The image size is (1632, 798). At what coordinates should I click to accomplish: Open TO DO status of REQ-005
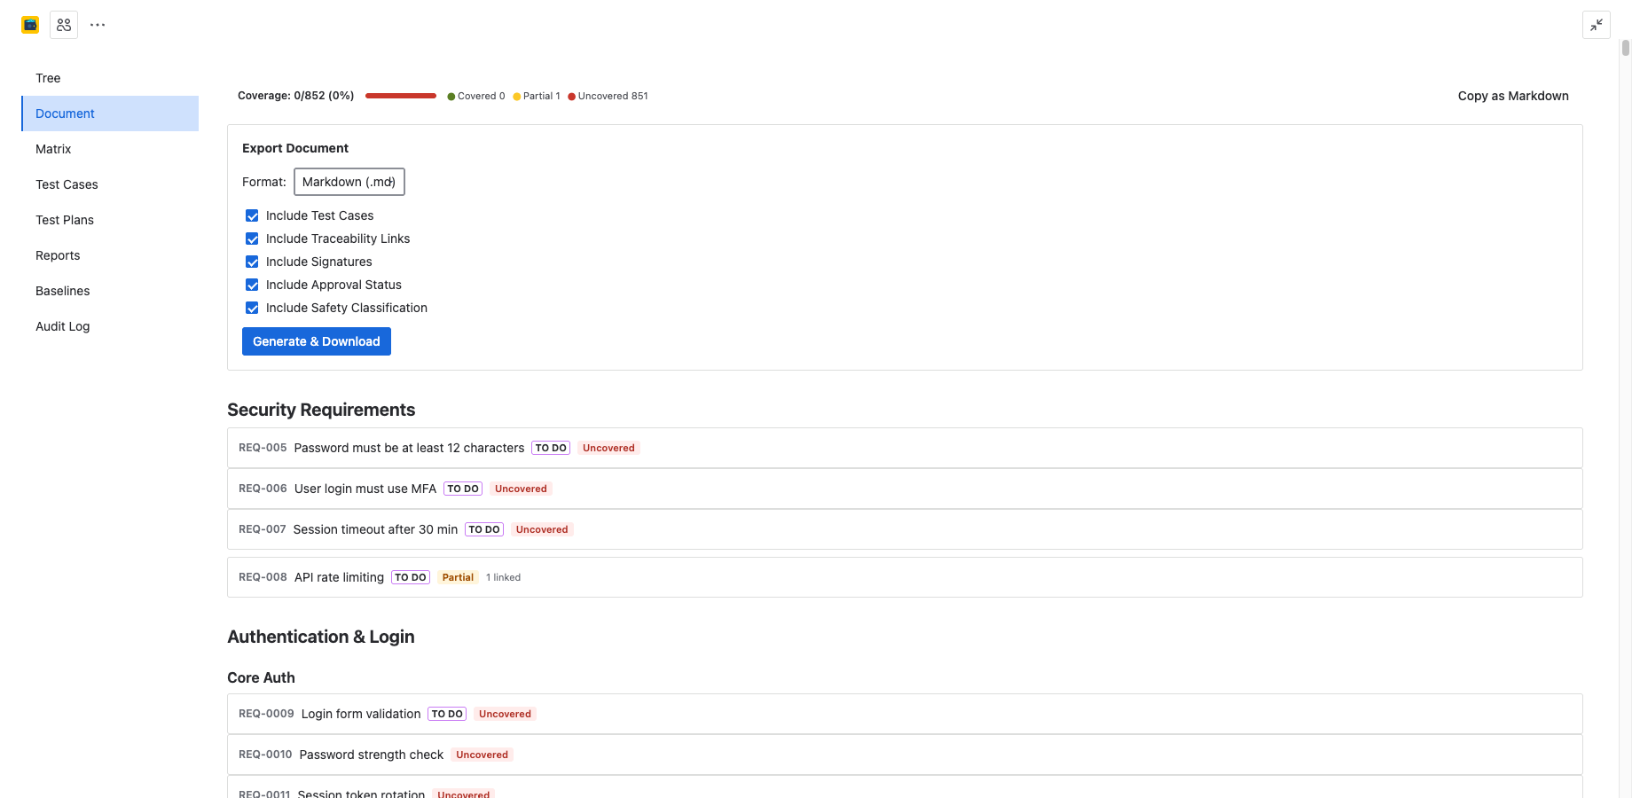click(551, 448)
